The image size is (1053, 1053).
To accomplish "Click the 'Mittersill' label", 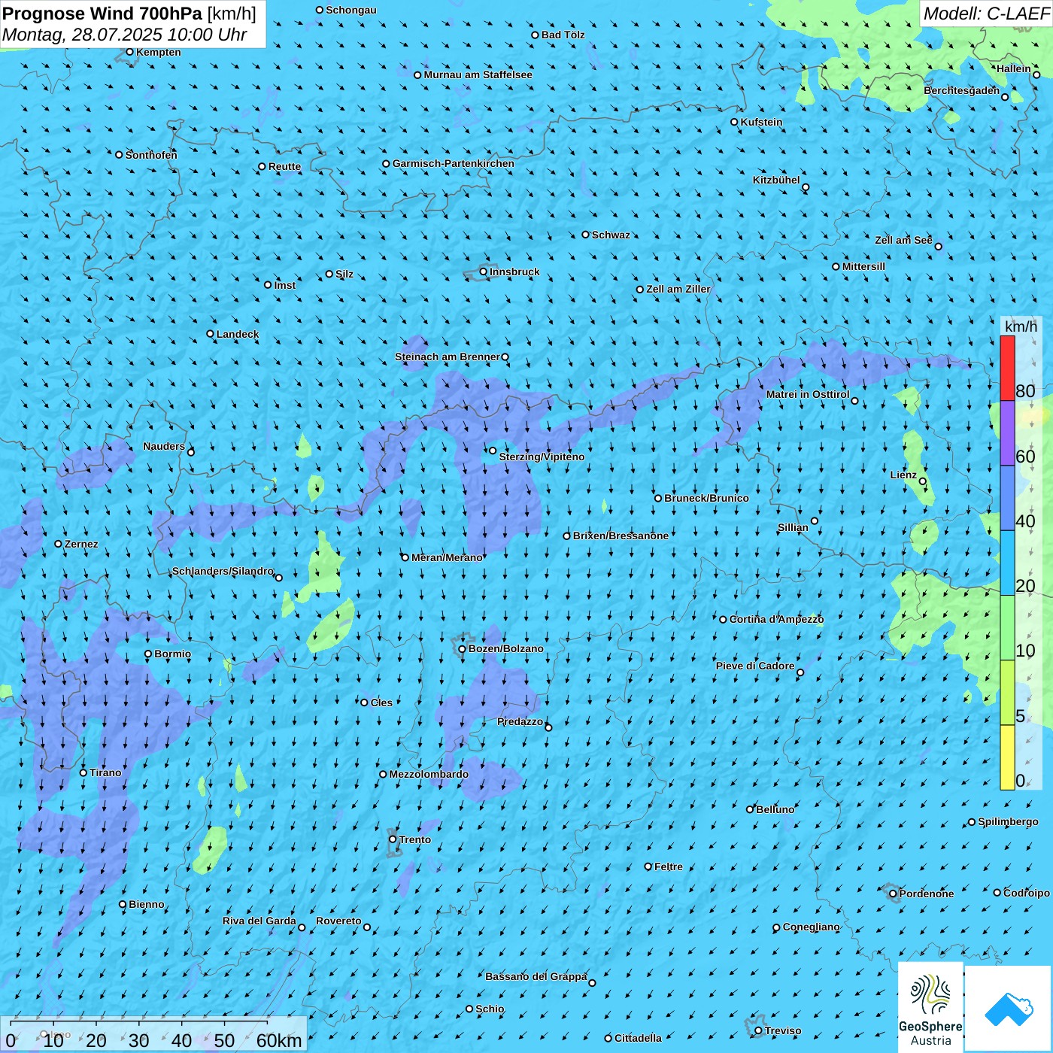I will pyautogui.click(x=863, y=266).
